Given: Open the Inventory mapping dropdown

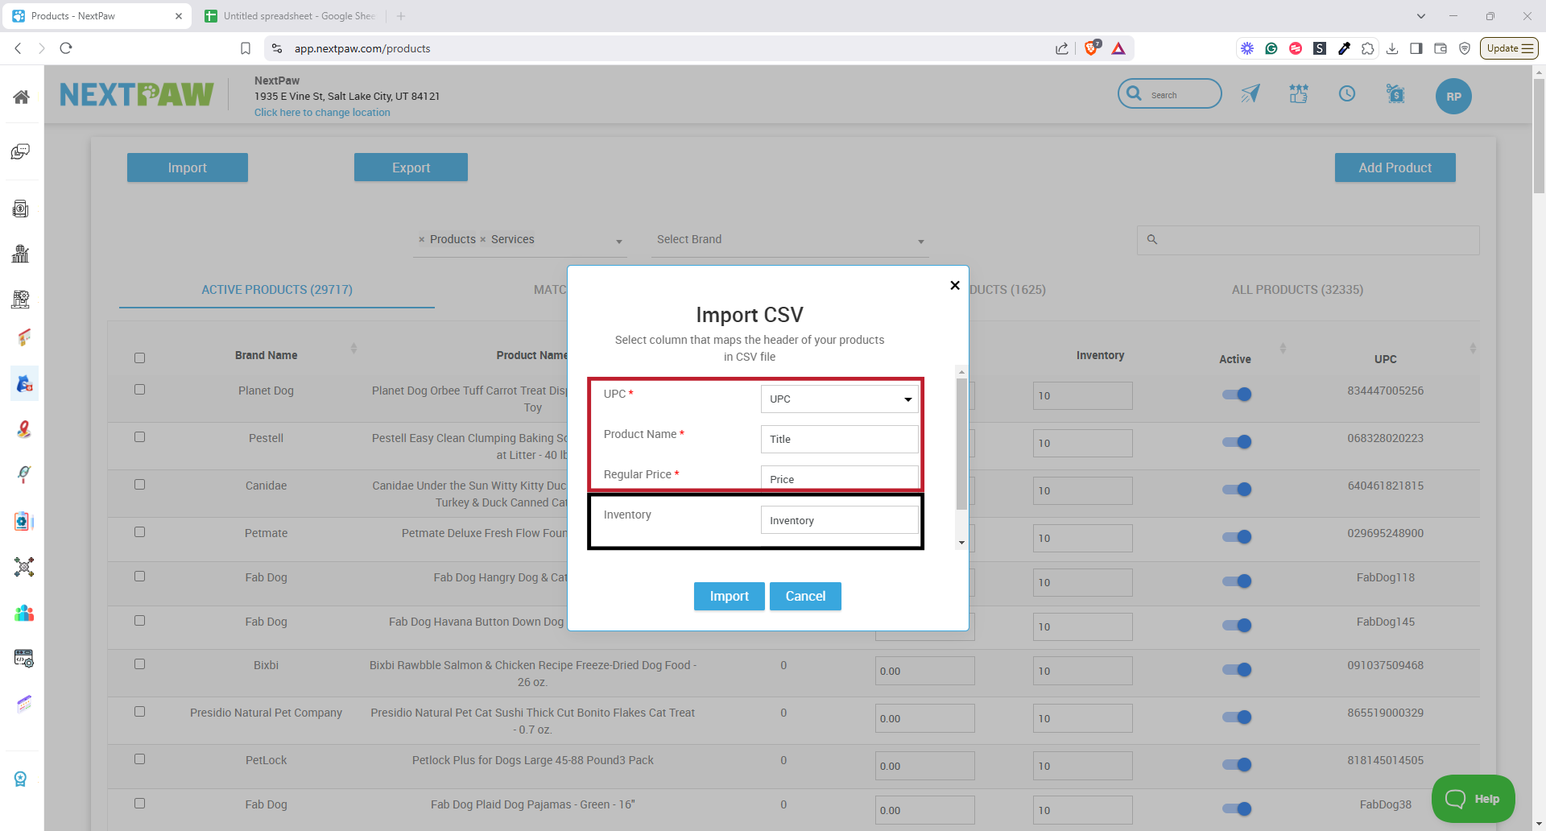Looking at the screenshot, I should pyautogui.click(x=840, y=520).
